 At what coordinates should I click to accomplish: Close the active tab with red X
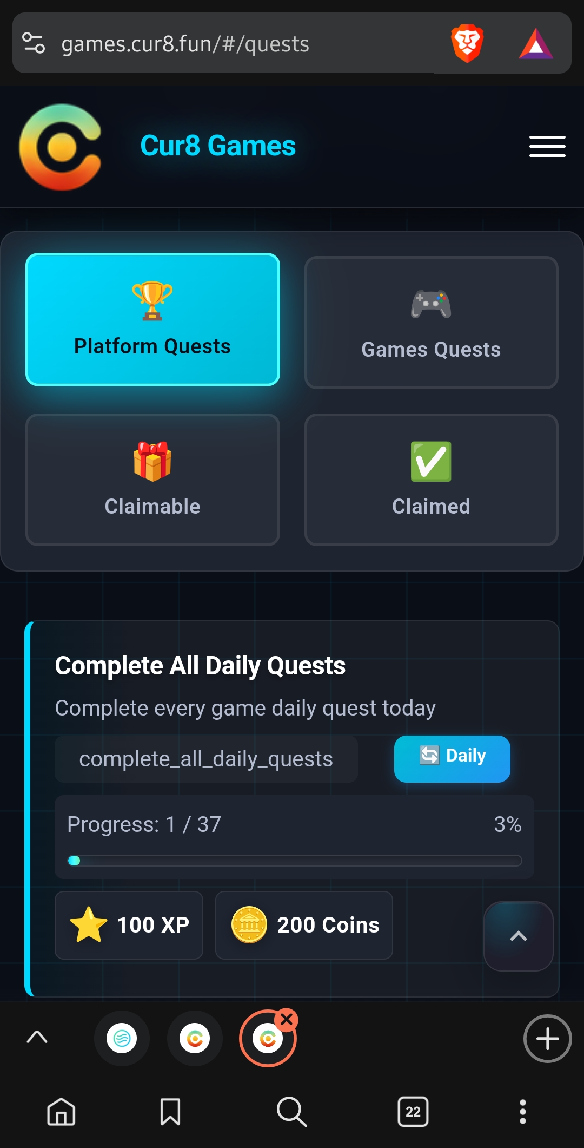tap(287, 1020)
